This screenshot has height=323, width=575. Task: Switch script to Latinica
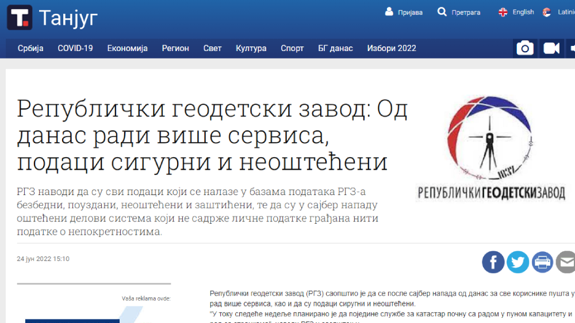566,12
